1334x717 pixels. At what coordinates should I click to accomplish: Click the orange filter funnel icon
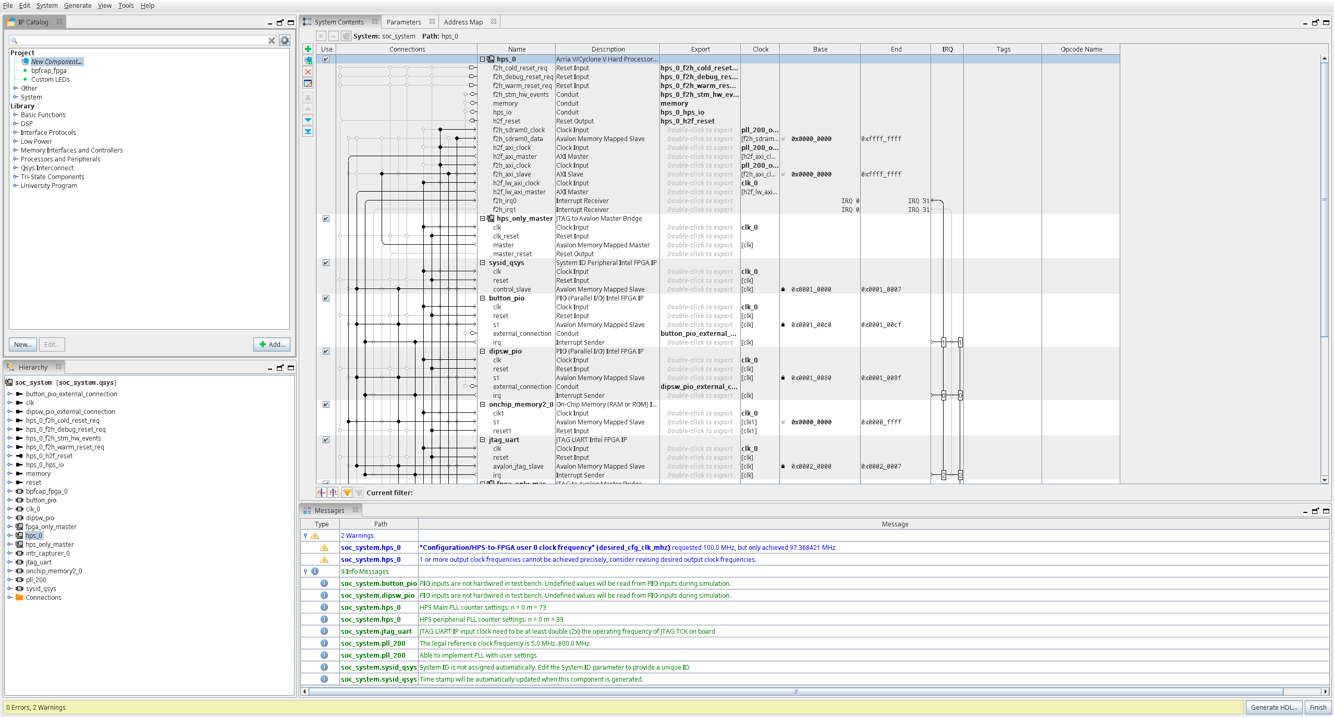pos(347,493)
